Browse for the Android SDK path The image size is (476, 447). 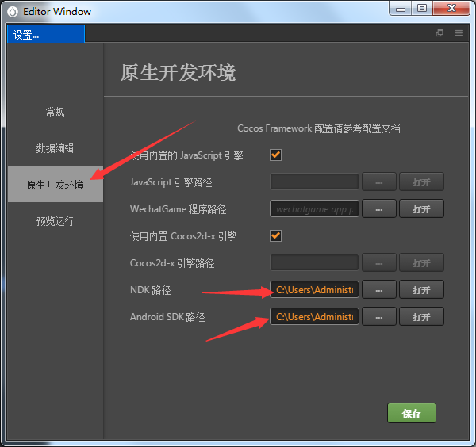379,316
